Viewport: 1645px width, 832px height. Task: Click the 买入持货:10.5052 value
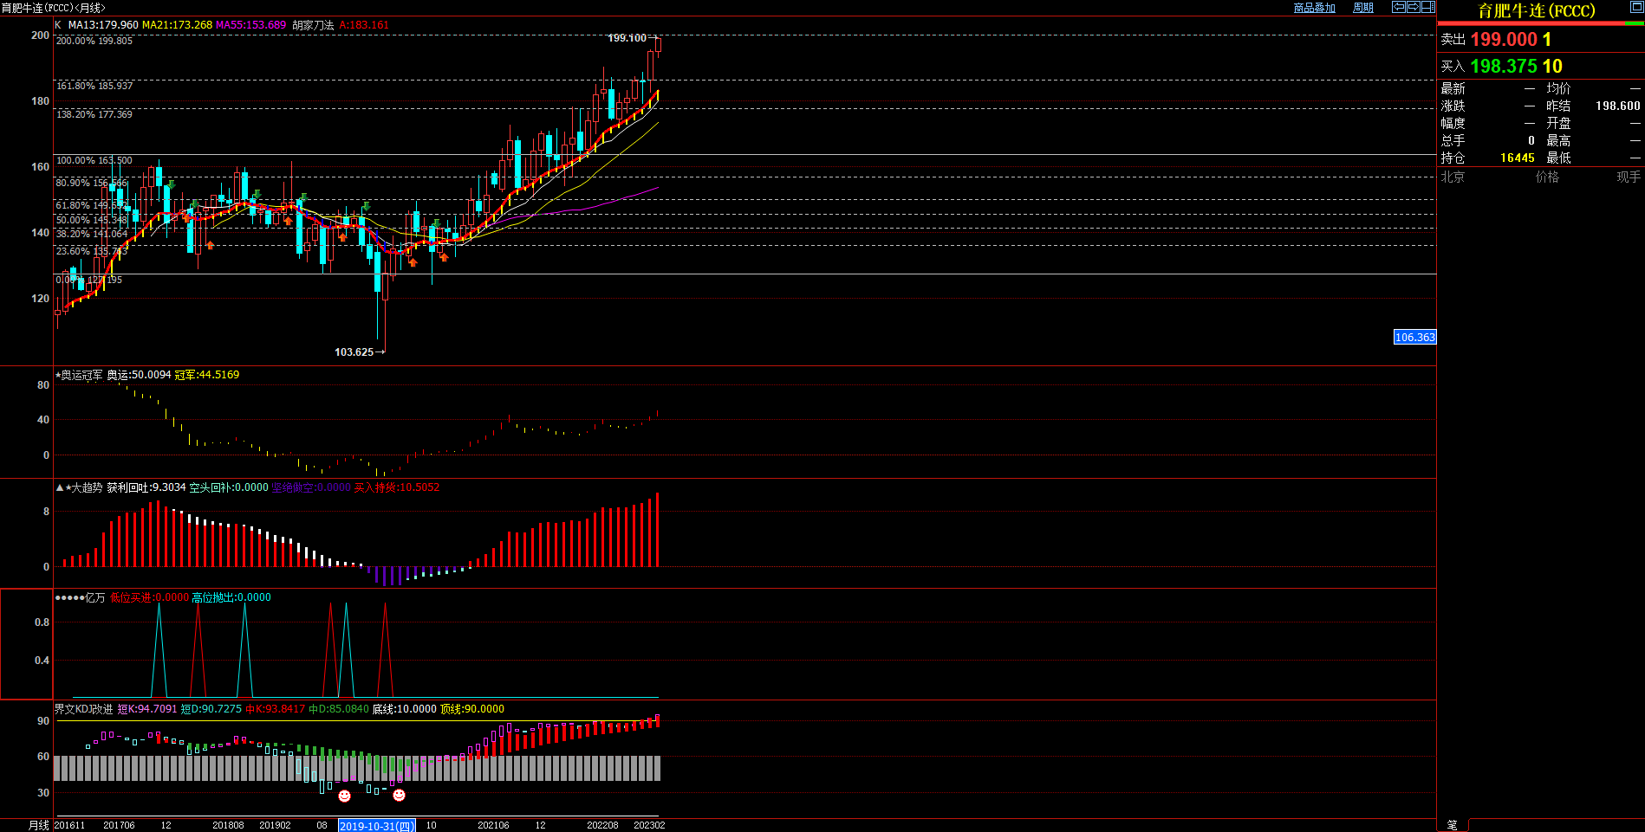pos(397,487)
